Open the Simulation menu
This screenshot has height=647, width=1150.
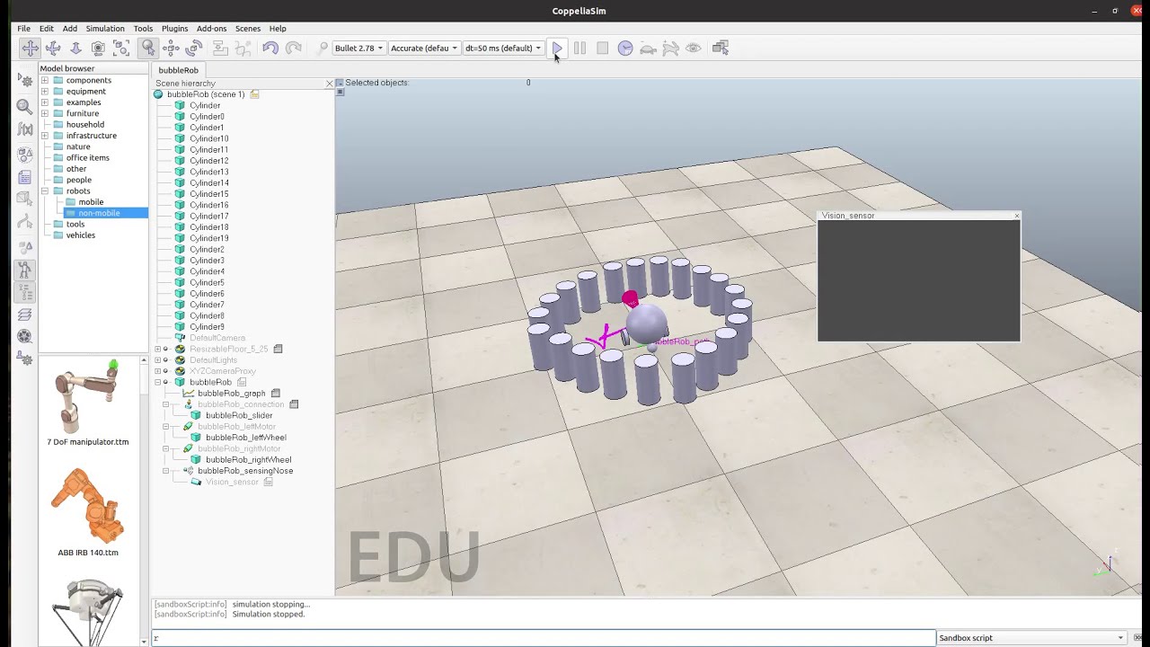coord(105,29)
